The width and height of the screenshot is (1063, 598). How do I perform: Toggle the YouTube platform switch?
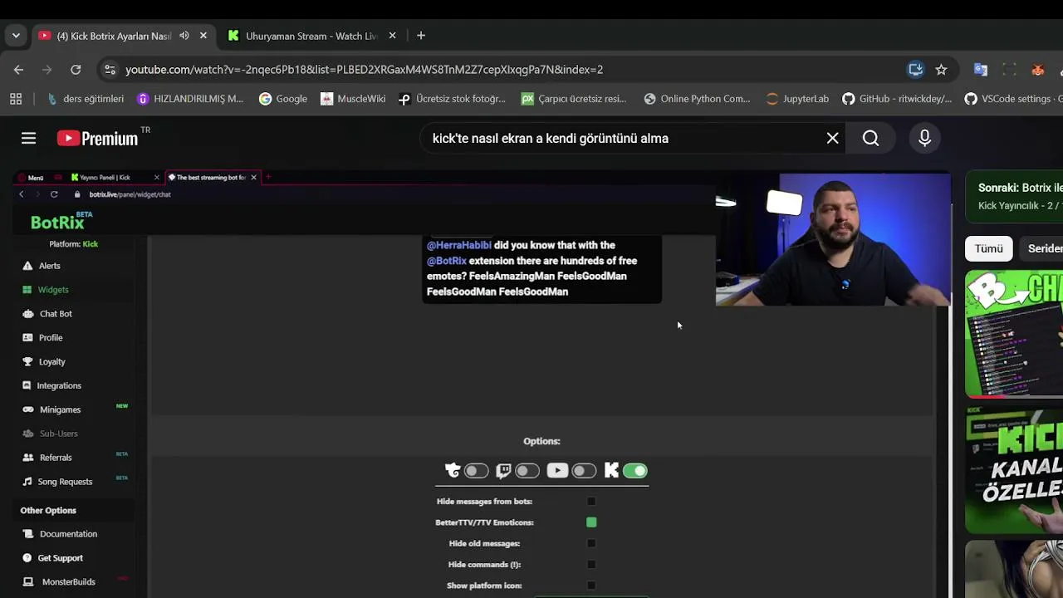pos(584,471)
